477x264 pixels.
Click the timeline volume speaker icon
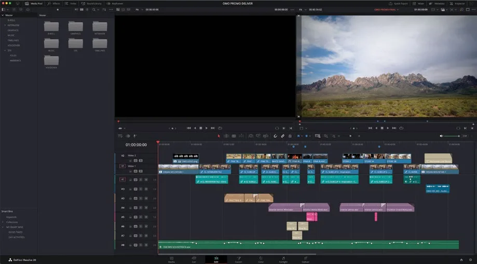(x=441, y=136)
